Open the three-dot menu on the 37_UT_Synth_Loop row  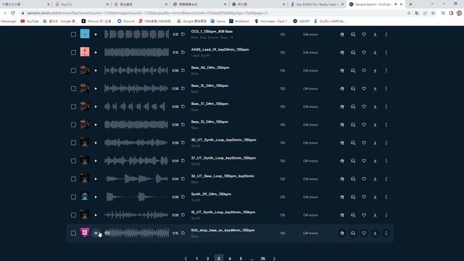[x=386, y=161]
